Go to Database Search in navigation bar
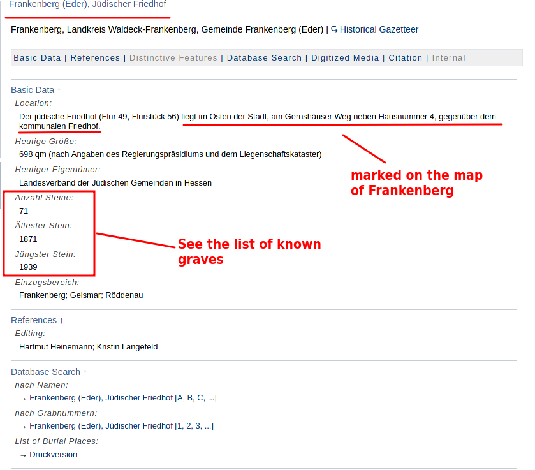This screenshot has height=470, width=535. tap(264, 58)
